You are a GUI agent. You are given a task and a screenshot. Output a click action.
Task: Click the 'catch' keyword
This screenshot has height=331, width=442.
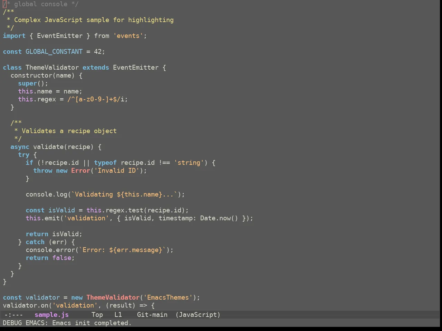coord(35,242)
